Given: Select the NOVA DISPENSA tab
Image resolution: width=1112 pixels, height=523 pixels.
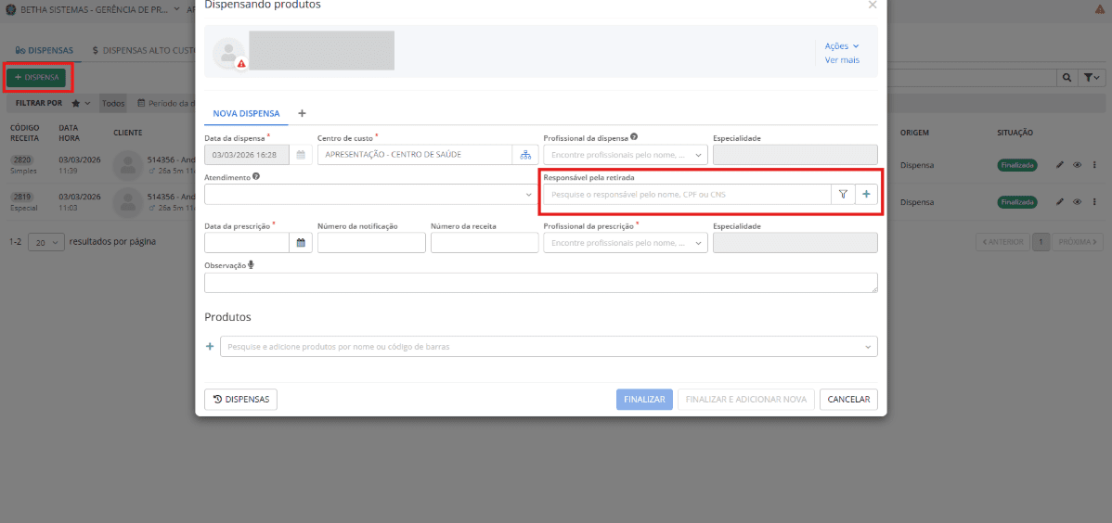Looking at the screenshot, I should [x=246, y=113].
